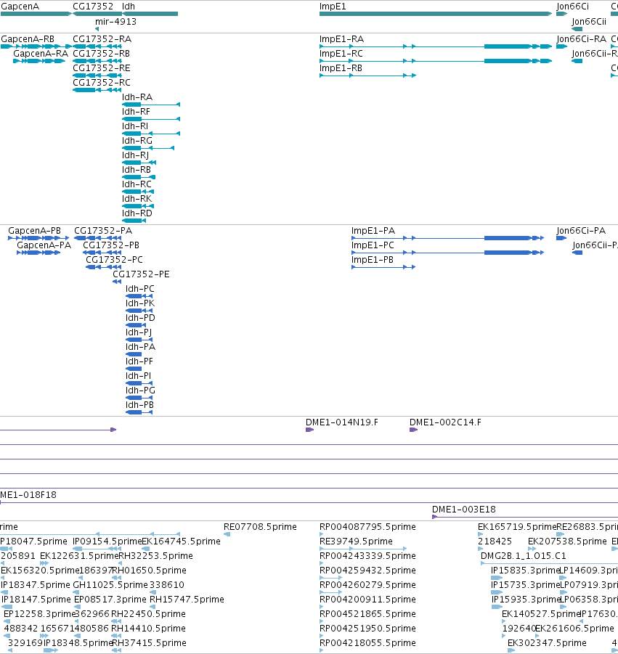Select protein ImpE1-PC
Viewport: 618px width, 654px height.
(448, 253)
